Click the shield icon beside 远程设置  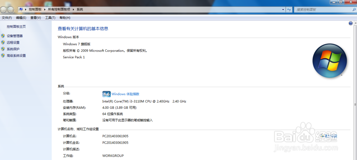pyautogui.click(x=3, y=42)
